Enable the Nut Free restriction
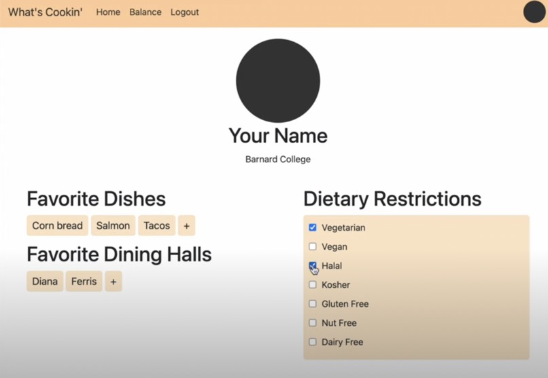 [x=313, y=323]
